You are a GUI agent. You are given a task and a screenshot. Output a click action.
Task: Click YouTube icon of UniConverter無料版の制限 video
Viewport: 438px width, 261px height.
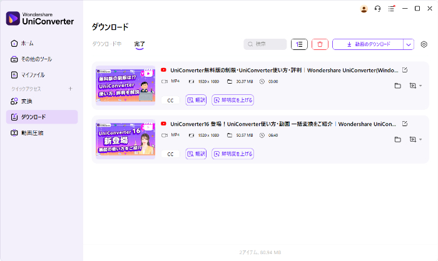[164, 70]
